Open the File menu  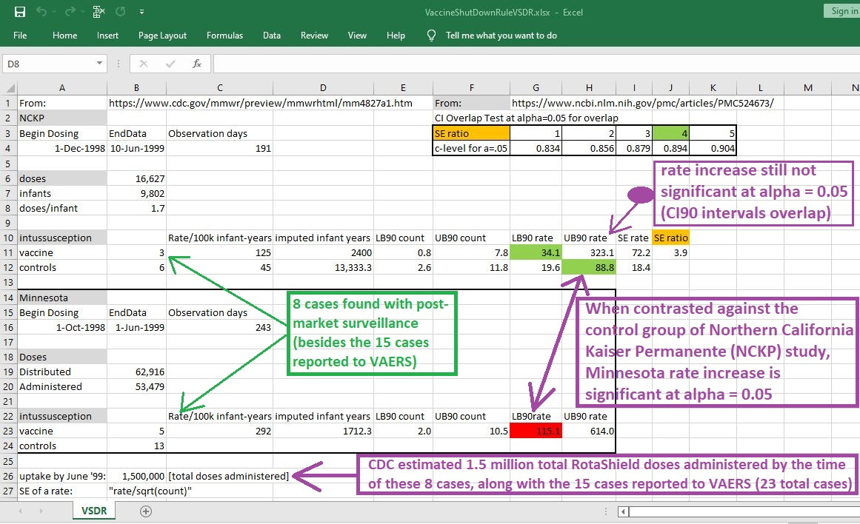(x=20, y=36)
